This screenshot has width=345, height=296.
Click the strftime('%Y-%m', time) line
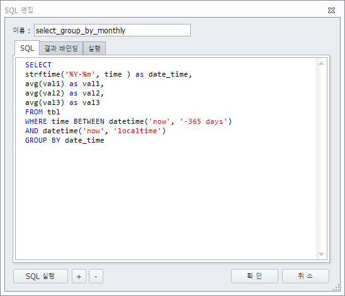click(x=108, y=74)
